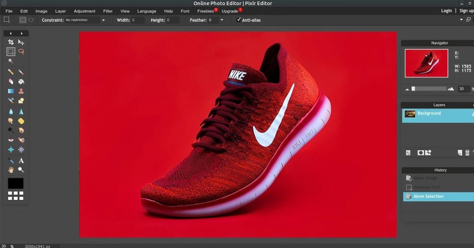Open the Adjustment menu
The width and height of the screenshot is (474, 248).
pyautogui.click(x=85, y=11)
